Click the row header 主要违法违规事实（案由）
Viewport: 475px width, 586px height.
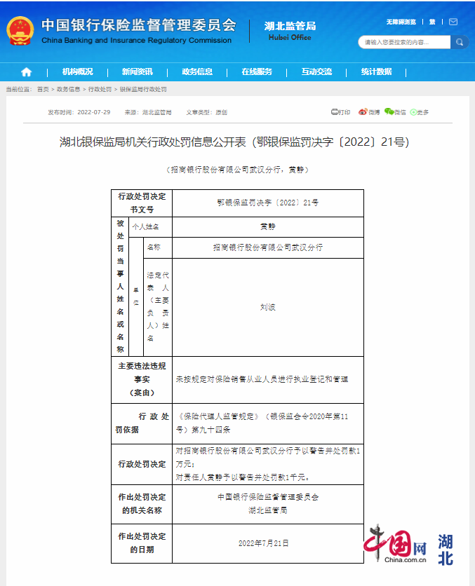[x=142, y=379]
